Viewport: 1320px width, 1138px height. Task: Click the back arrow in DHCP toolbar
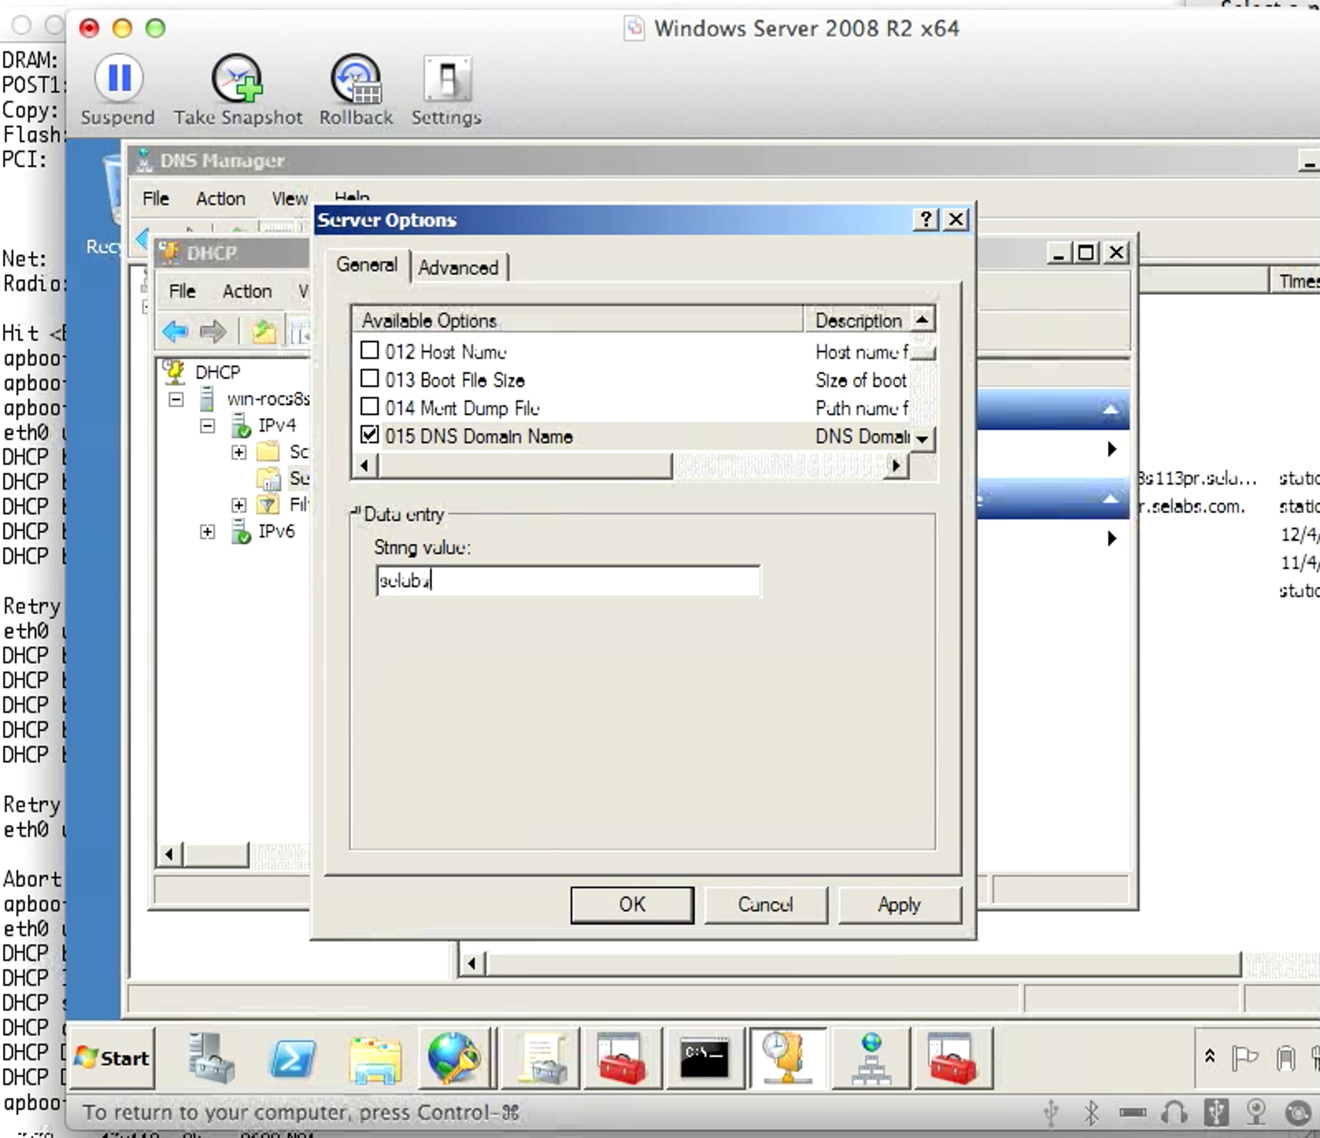(x=175, y=331)
